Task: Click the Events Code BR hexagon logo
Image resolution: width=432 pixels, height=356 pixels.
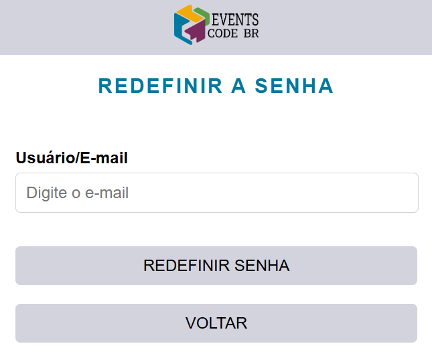Action: (x=192, y=25)
